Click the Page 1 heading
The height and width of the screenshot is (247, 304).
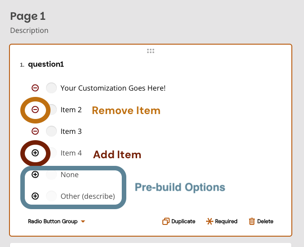point(28,16)
